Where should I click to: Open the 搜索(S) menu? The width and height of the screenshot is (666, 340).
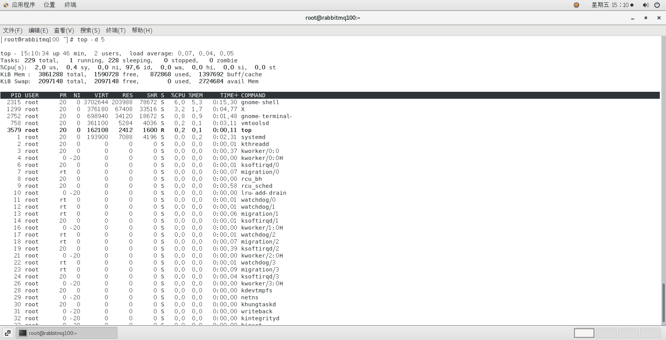[90, 30]
